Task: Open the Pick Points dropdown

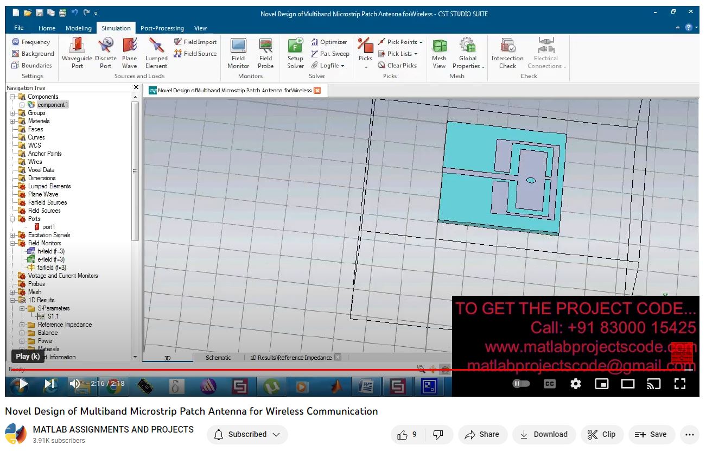Action: [x=421, y=42]
